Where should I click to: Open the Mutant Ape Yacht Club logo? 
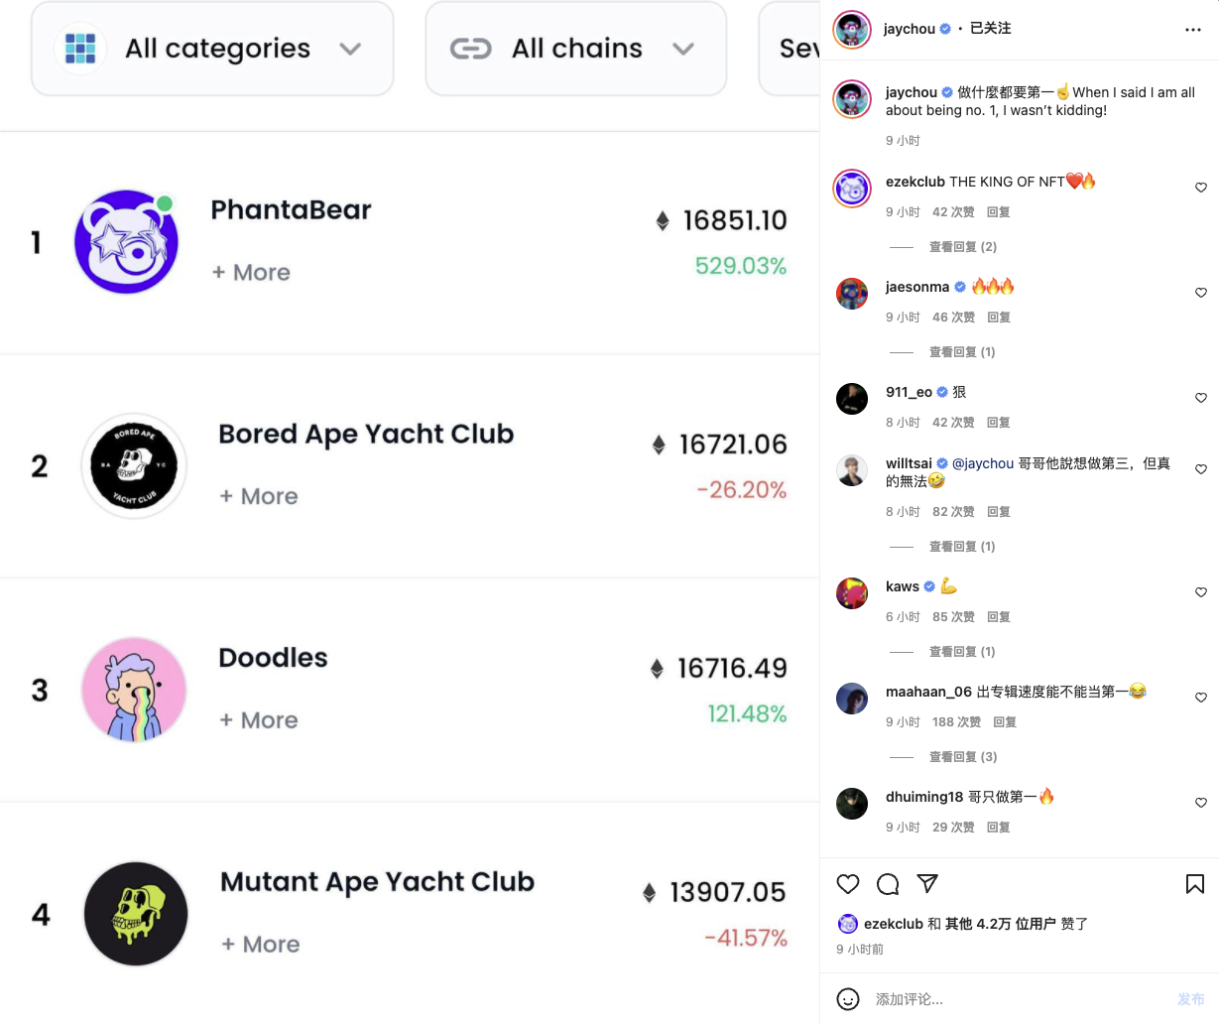tap(136, 914)
